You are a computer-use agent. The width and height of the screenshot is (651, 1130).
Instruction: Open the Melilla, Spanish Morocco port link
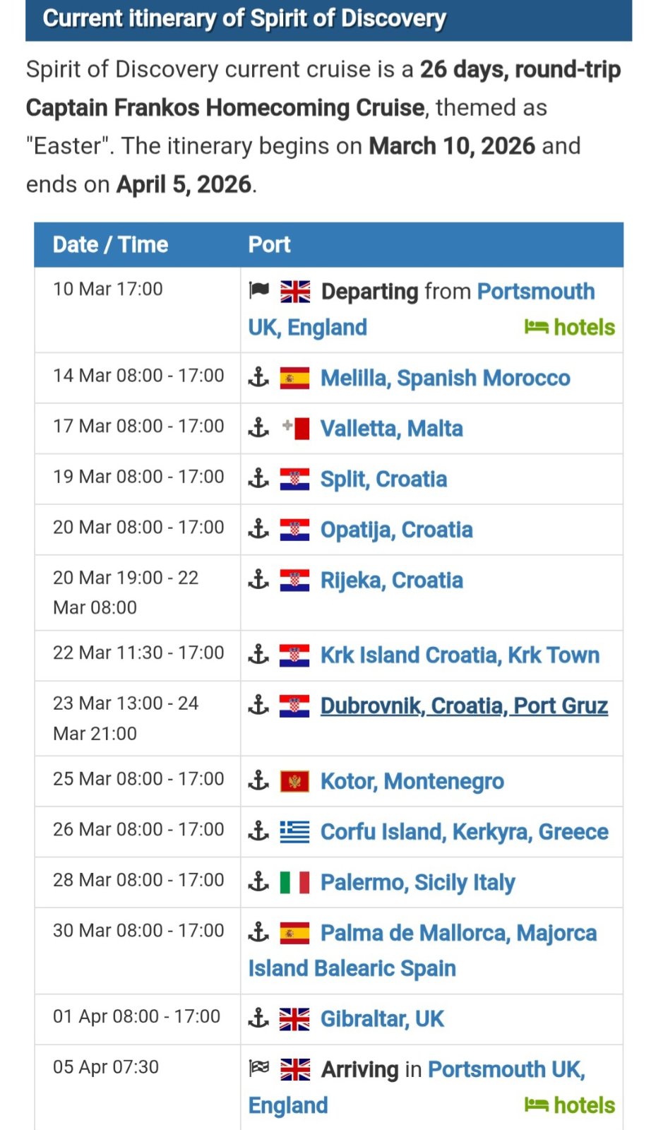(x=445, y=379)
